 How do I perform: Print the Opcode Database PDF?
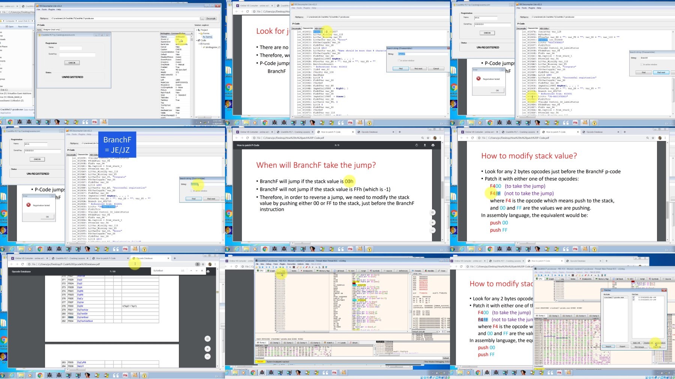tap(208, 271)
